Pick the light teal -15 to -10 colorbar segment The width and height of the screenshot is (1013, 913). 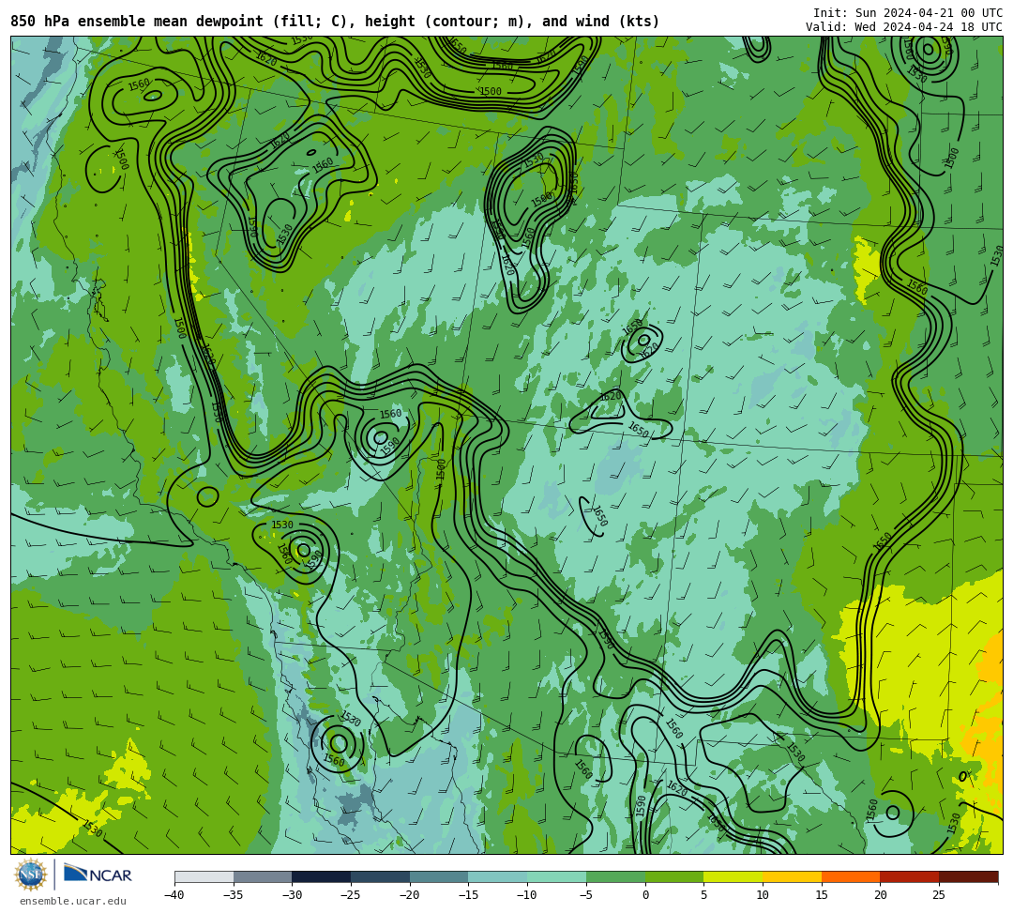(498, 876)
